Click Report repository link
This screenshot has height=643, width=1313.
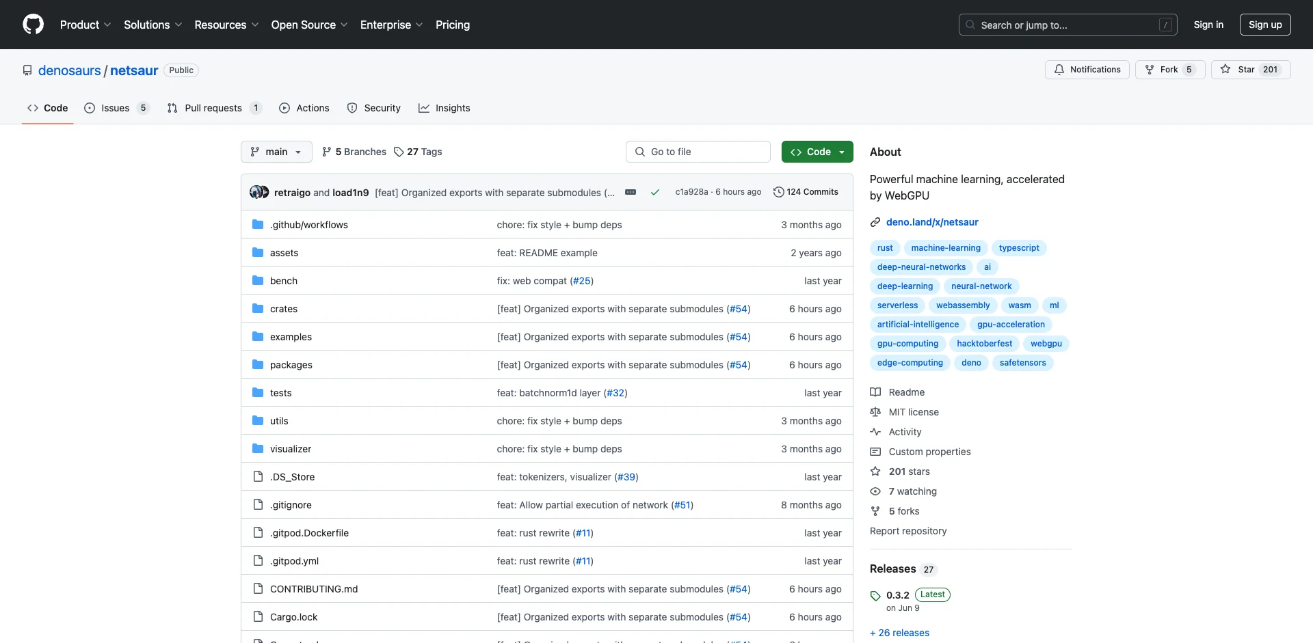click(x=908, y=531)
